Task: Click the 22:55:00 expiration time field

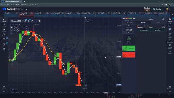Action: tap(129, 23)
